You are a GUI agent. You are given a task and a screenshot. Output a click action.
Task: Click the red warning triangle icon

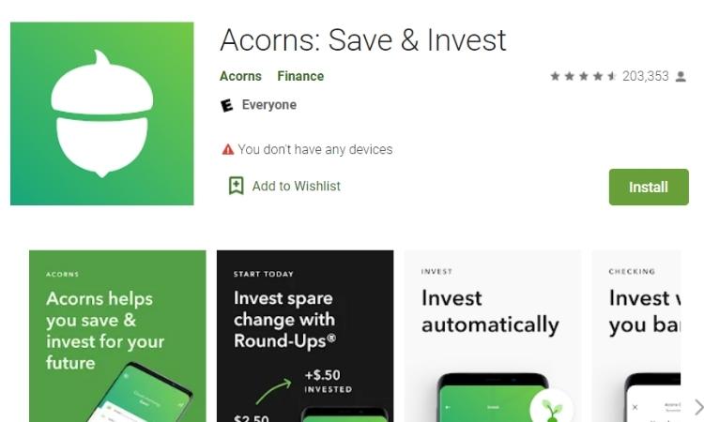point(228,149)
